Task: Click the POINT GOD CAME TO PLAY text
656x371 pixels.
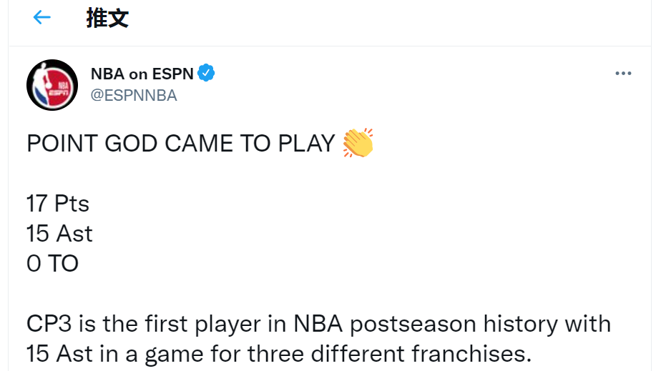Action: [x=181, y=144]
